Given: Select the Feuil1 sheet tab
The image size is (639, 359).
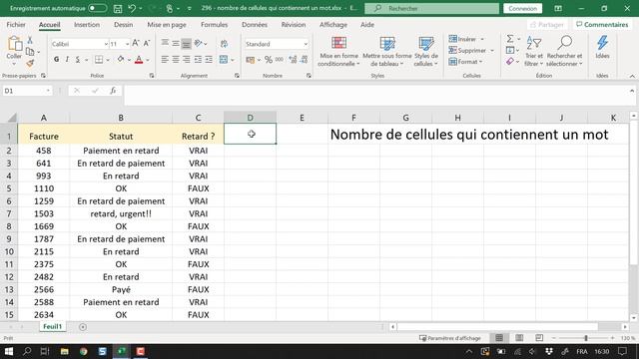Looking at the screenshot, I should click(53, 327).
